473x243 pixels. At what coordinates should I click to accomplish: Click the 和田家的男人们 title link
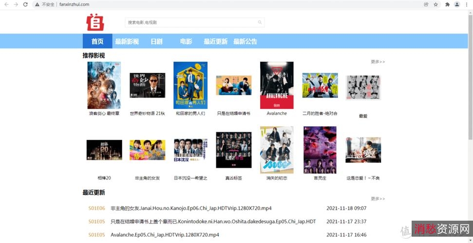point(190,114)
